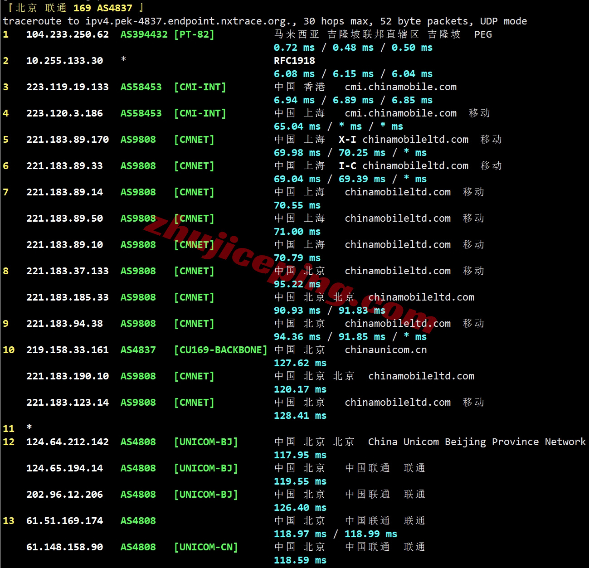Click the latency value 118.59 ms

pyautogui.click(x=300, y=560)
